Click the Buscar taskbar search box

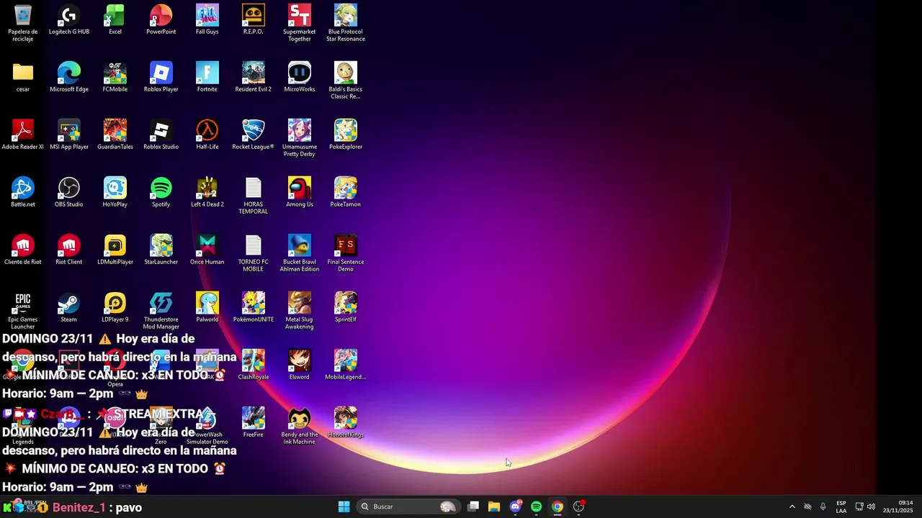(x=408, y=506)
